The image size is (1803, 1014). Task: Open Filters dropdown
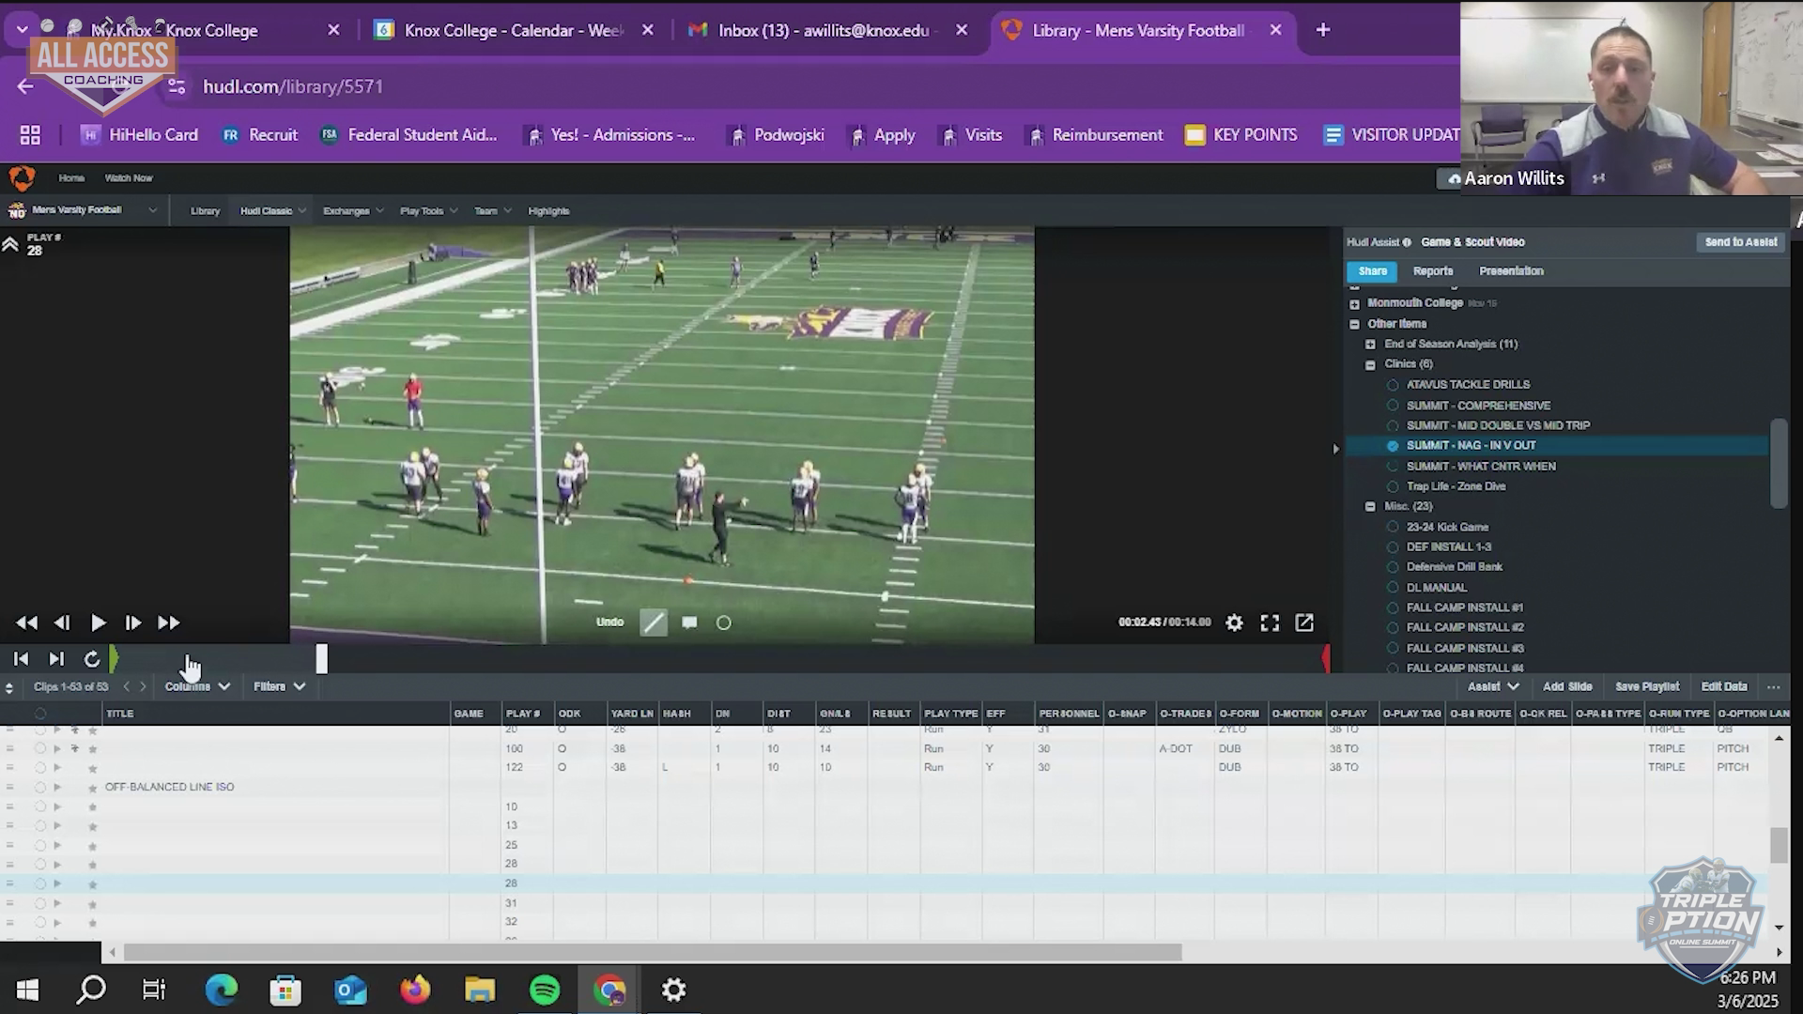(x=279, y=686)
